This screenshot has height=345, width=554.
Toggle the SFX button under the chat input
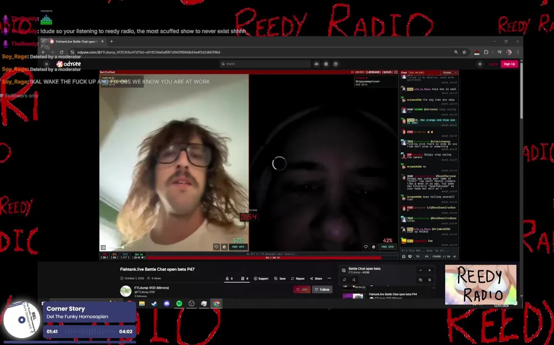(426, 256)
